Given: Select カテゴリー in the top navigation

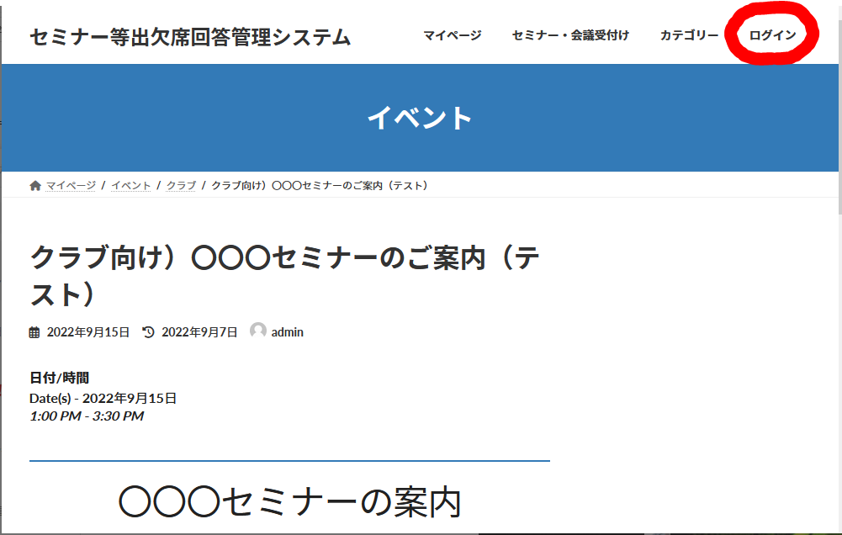Looking at the screenshot, I should pyautogui.click(x=689, y=35).
